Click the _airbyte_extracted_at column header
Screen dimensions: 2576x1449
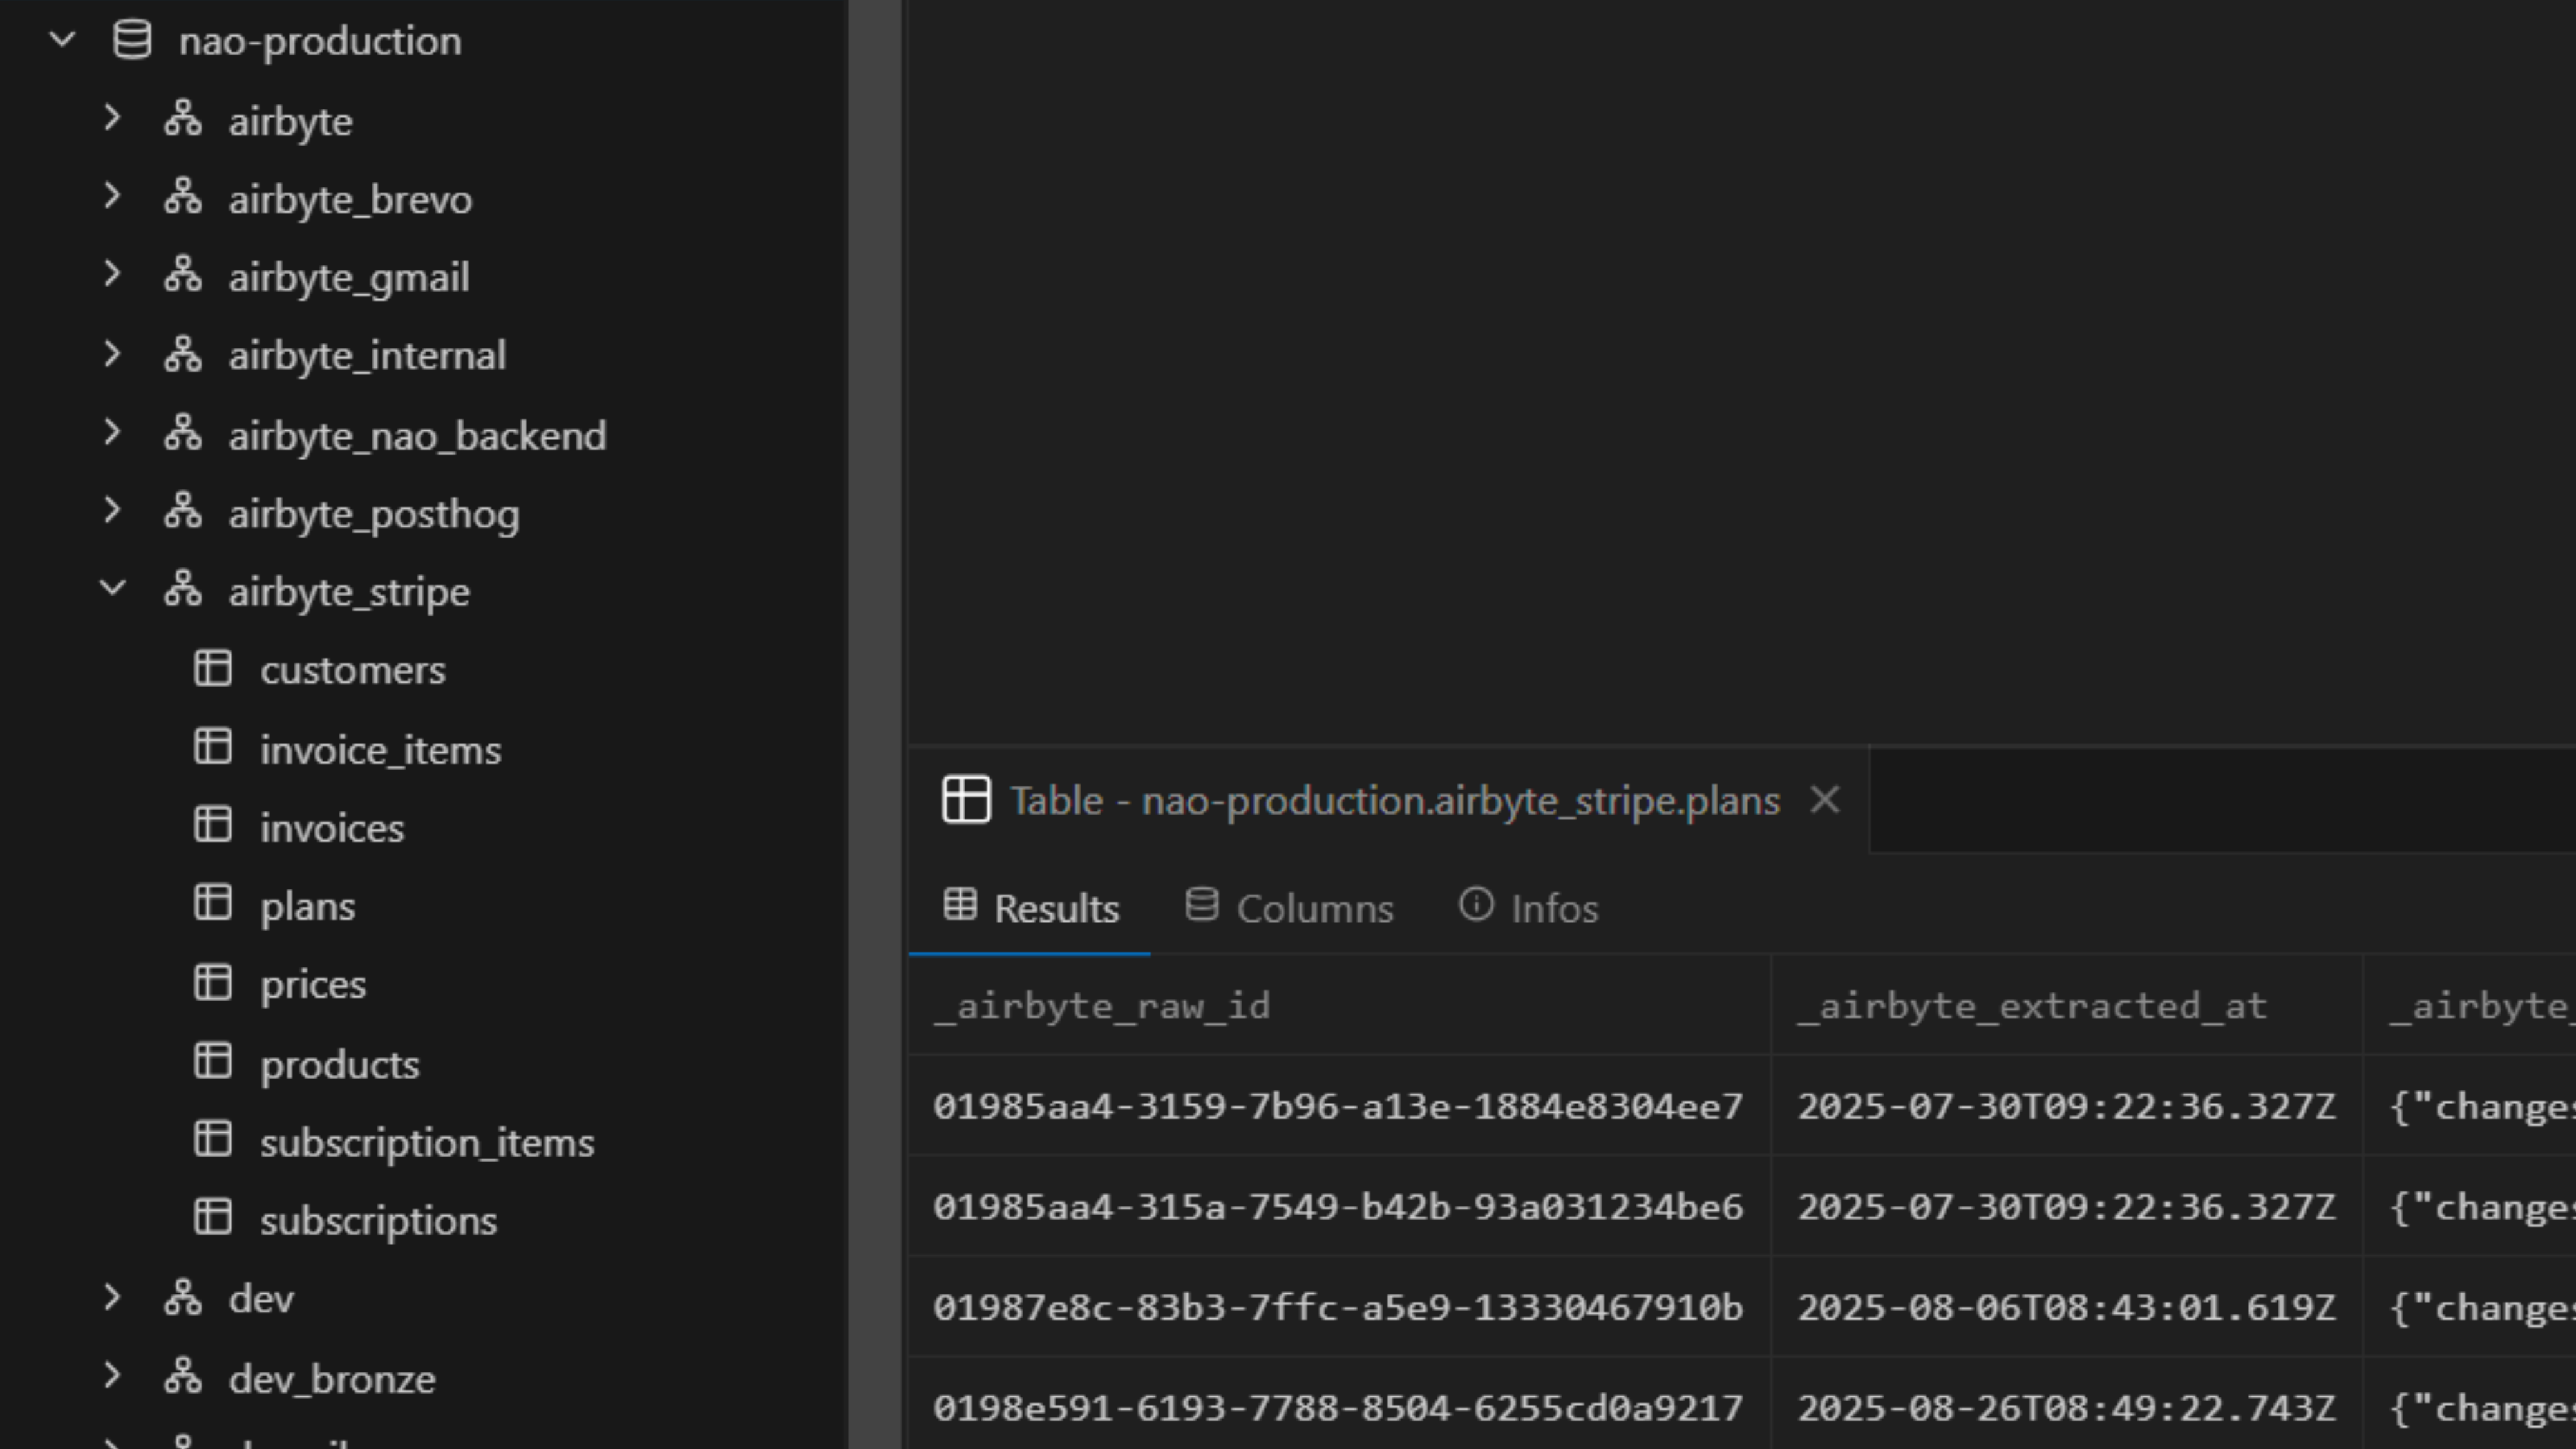[x=2032, y=1006]
